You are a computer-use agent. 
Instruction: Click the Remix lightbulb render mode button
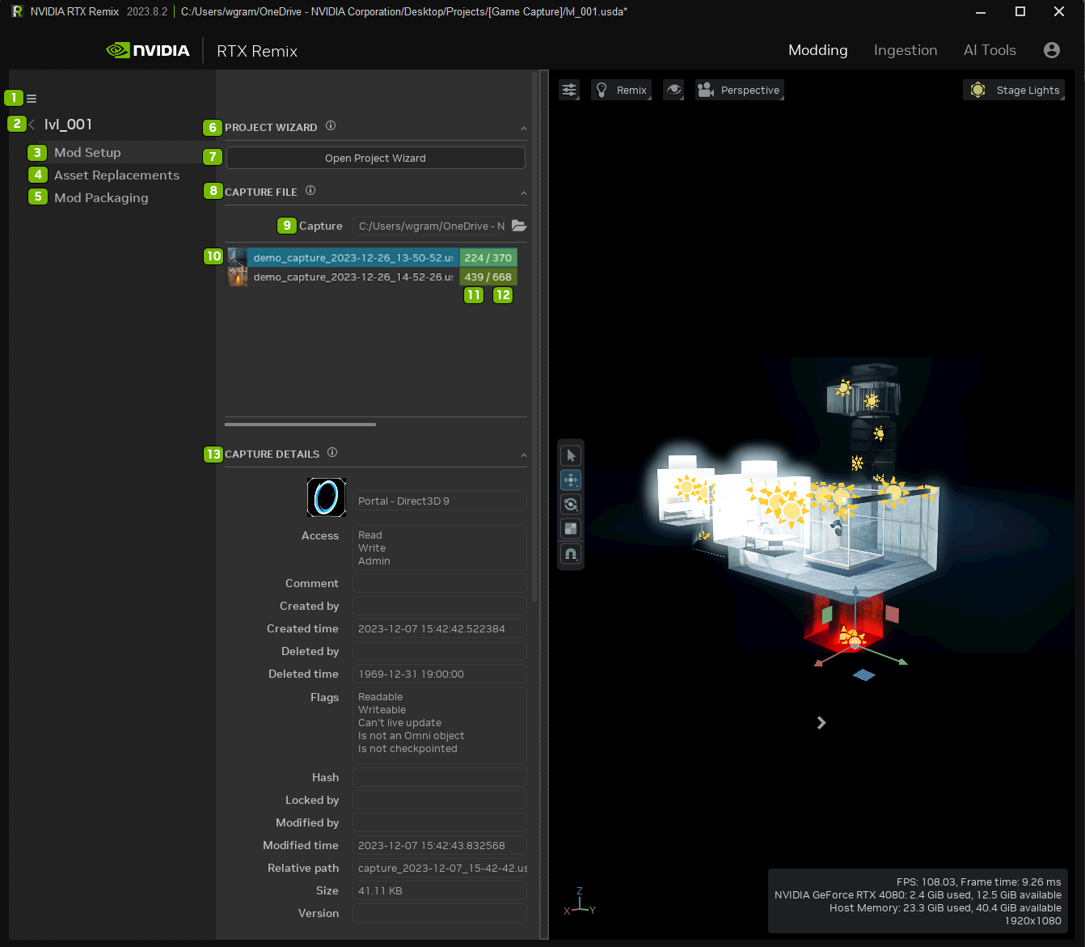tap(622, 90)
